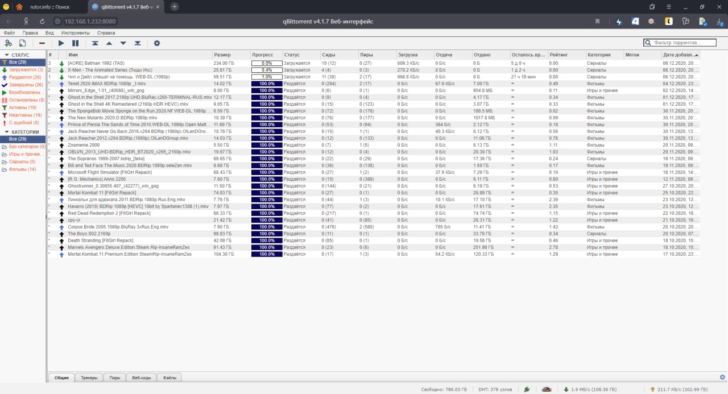Filter by Неактивны (19) status
The width and height of the screenshot is (728, 394).
(22, 115)
